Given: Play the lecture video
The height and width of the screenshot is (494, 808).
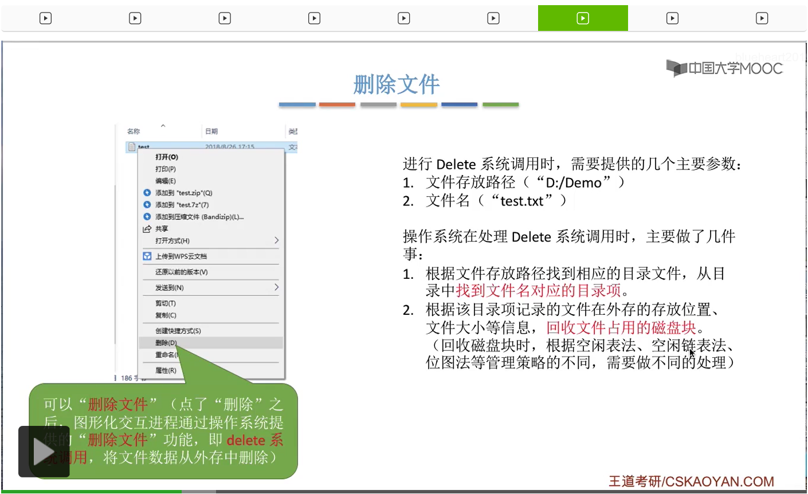Looking at the screenshot, I should click(44, 452).
